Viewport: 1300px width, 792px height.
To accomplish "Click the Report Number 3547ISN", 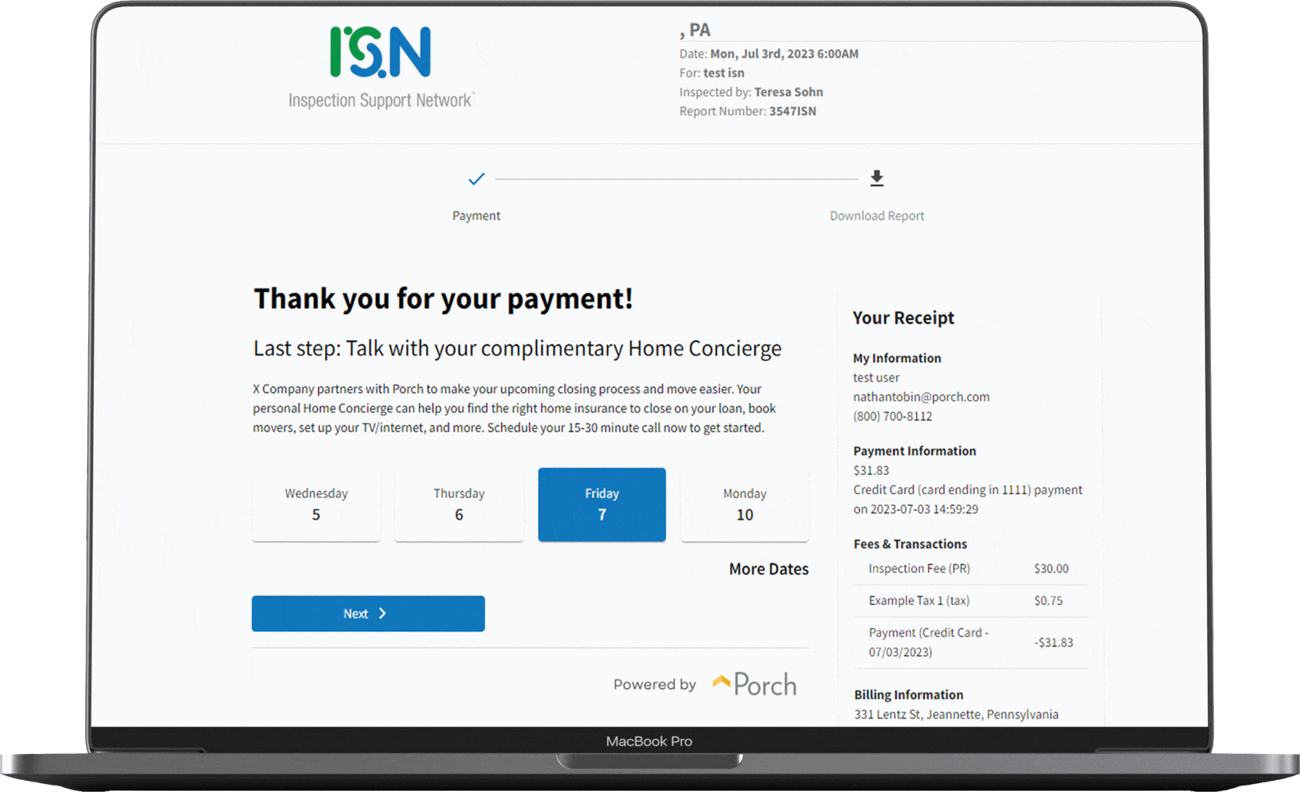I will pos(748,111).
